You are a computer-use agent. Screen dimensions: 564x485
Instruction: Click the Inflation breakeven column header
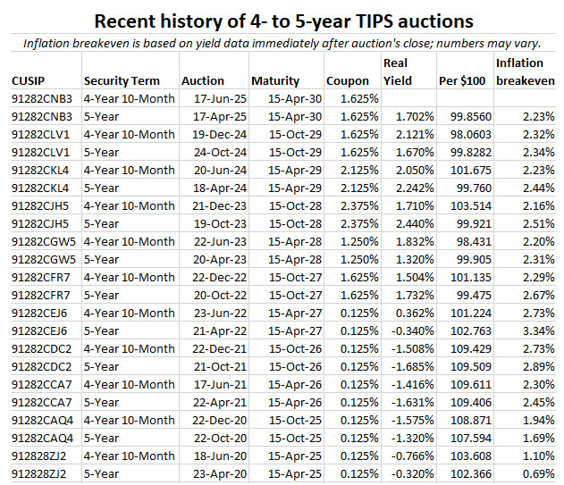[x=525, y=71]
